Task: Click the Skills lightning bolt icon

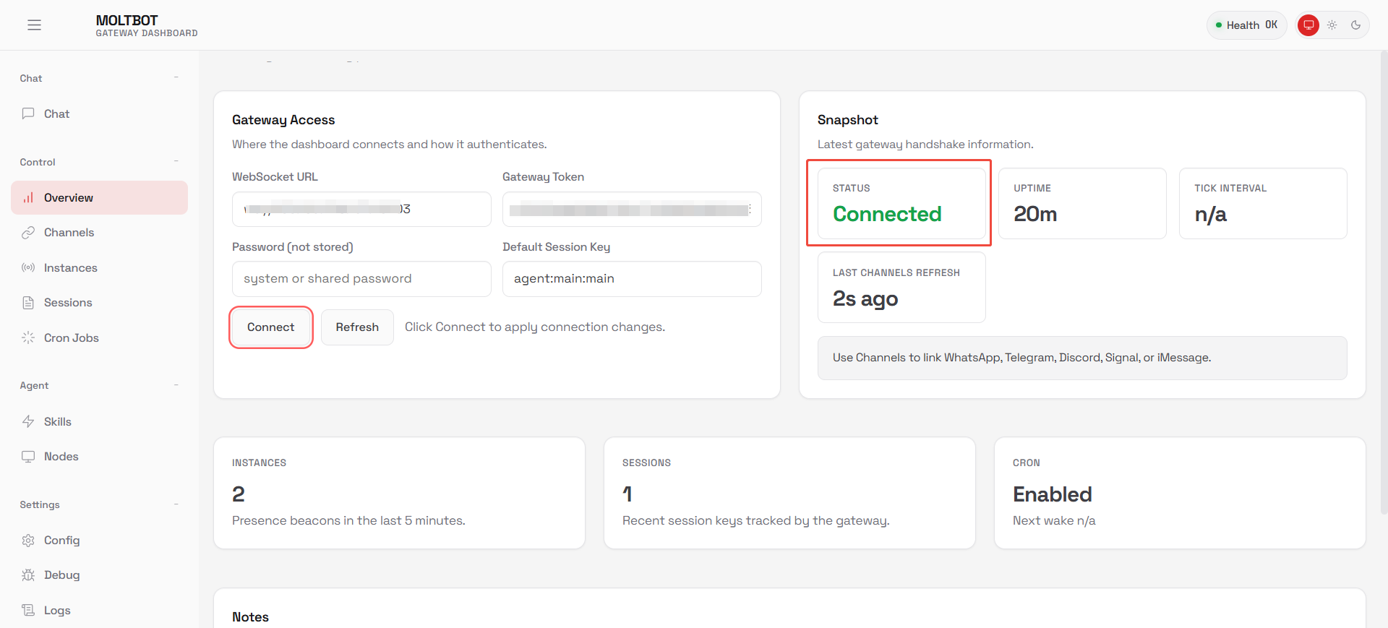Action: 28,422
